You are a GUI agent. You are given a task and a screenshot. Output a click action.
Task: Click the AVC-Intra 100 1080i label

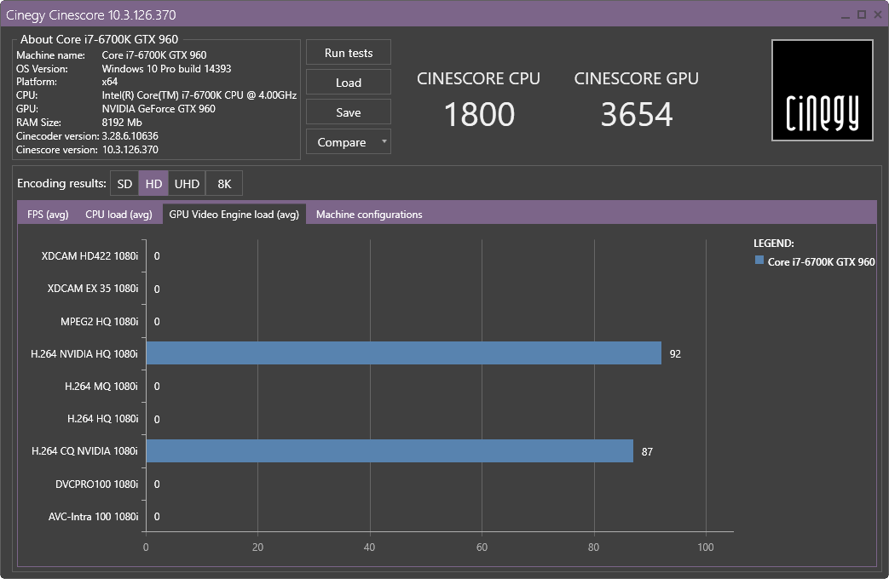(93, 517)
